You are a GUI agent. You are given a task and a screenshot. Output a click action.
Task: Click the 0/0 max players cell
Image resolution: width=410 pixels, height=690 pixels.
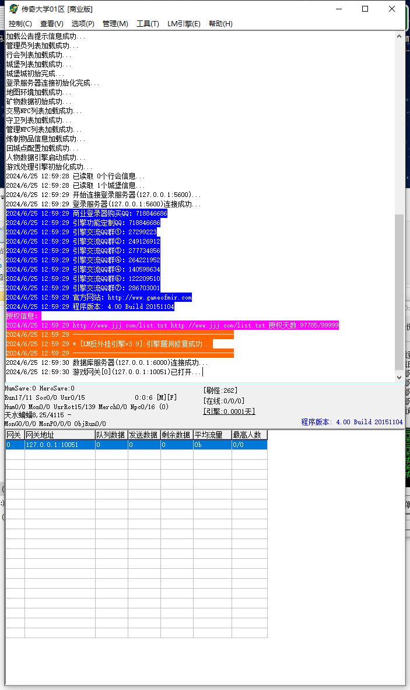(249, 445)
